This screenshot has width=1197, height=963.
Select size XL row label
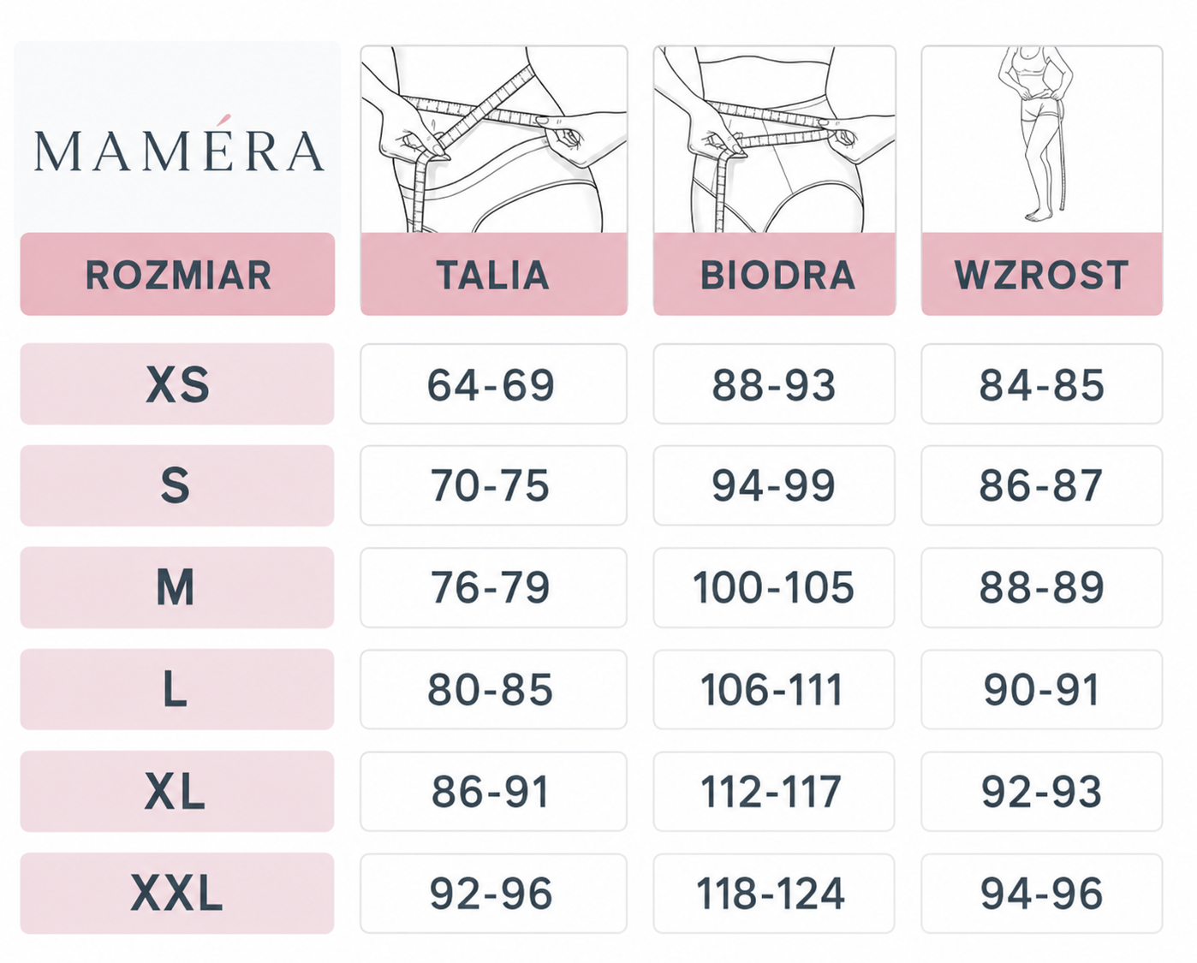tap(177, 791)
